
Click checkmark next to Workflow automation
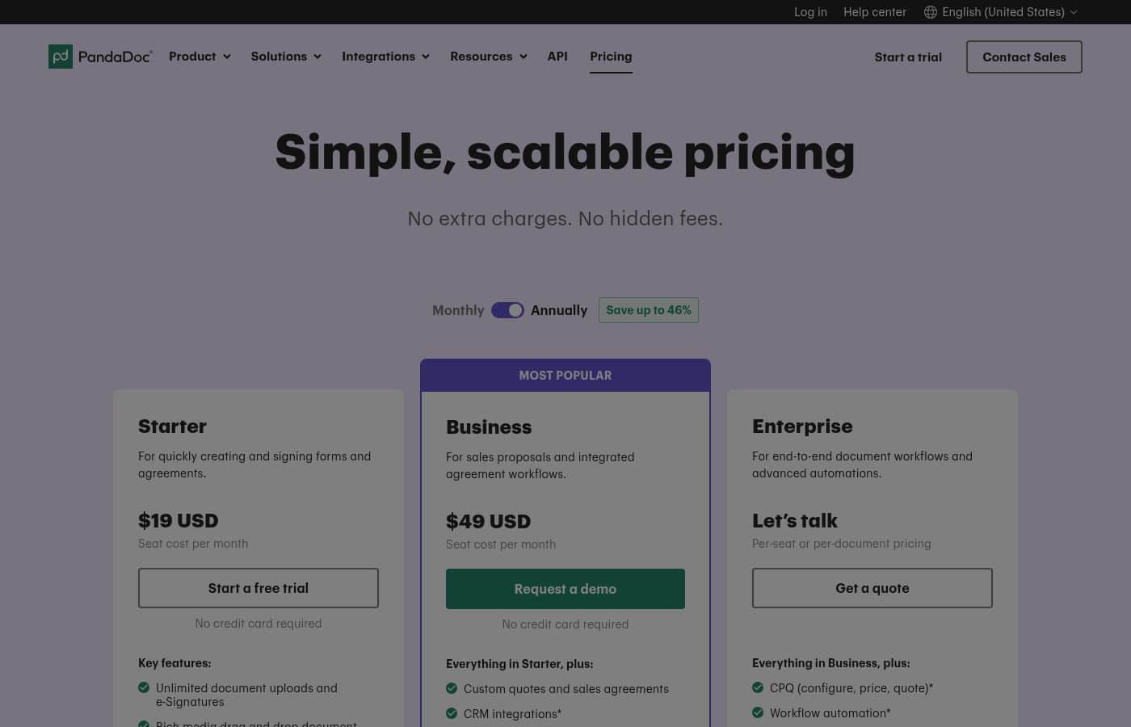[758, 712]
